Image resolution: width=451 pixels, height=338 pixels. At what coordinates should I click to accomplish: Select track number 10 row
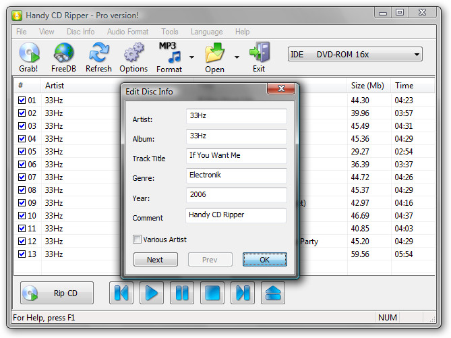[x=32, y=216]
